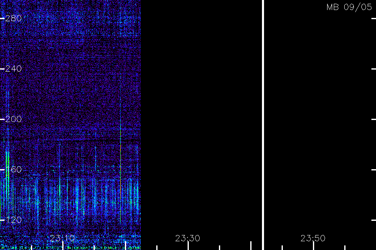
Task: Click the 23:50 time axis label
Action: point(313,238)
